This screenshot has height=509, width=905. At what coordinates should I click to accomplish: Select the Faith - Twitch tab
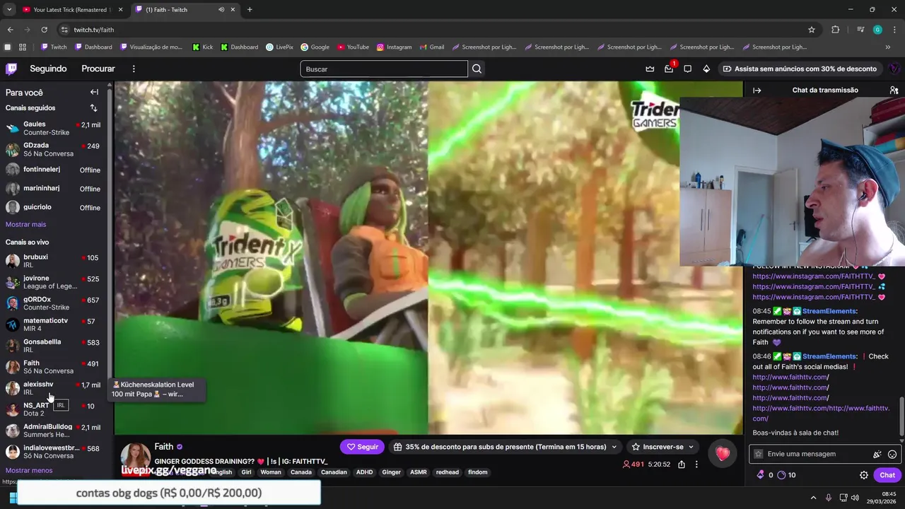[x=185, y=10]
